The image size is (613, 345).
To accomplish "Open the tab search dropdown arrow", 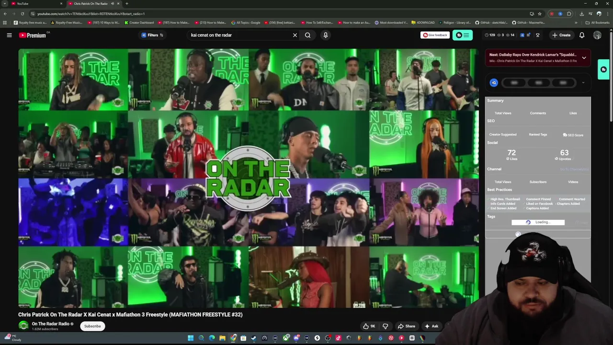I will 4,4.
